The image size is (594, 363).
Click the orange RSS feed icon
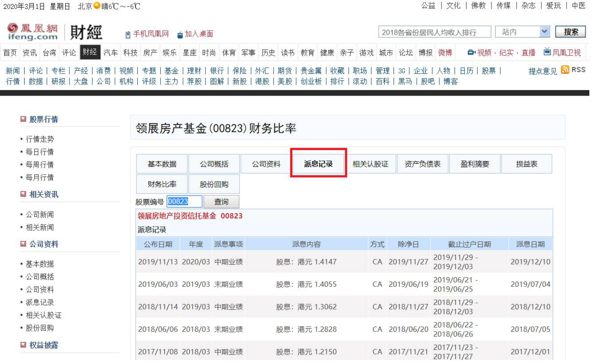tap(565, 69)
